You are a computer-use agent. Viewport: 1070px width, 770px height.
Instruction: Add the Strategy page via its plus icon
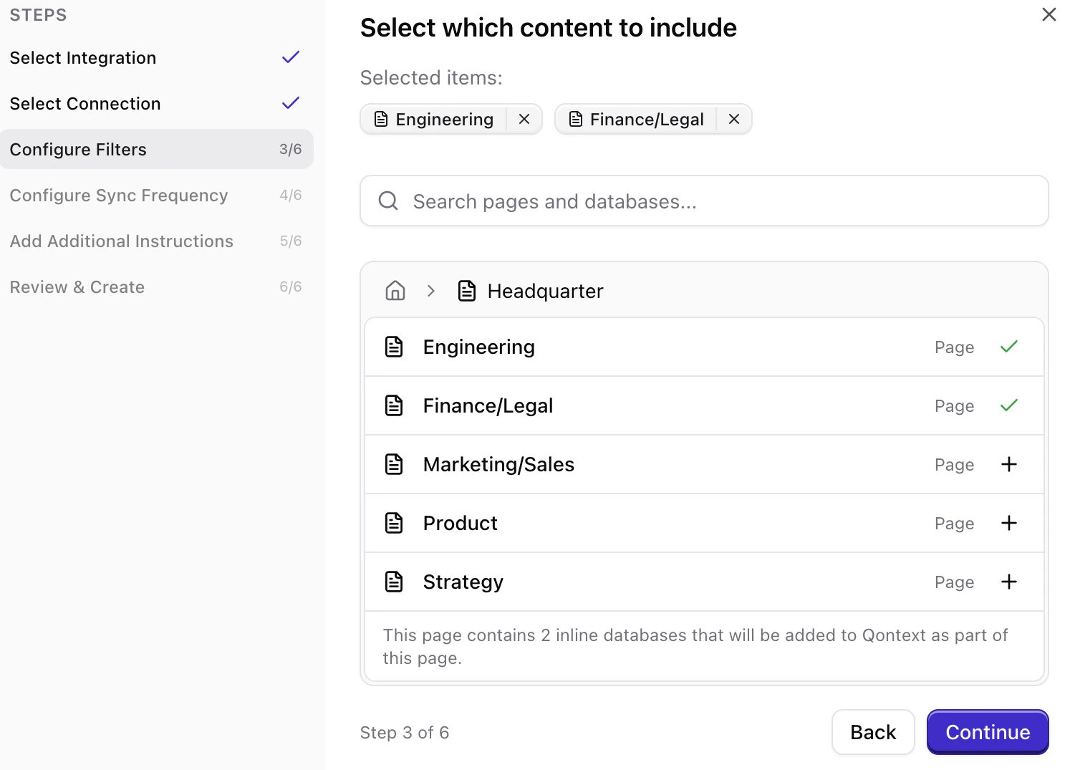tap(1008, 582)
